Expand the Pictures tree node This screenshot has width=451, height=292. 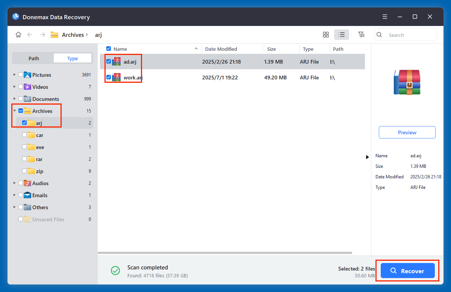[14, 75]
